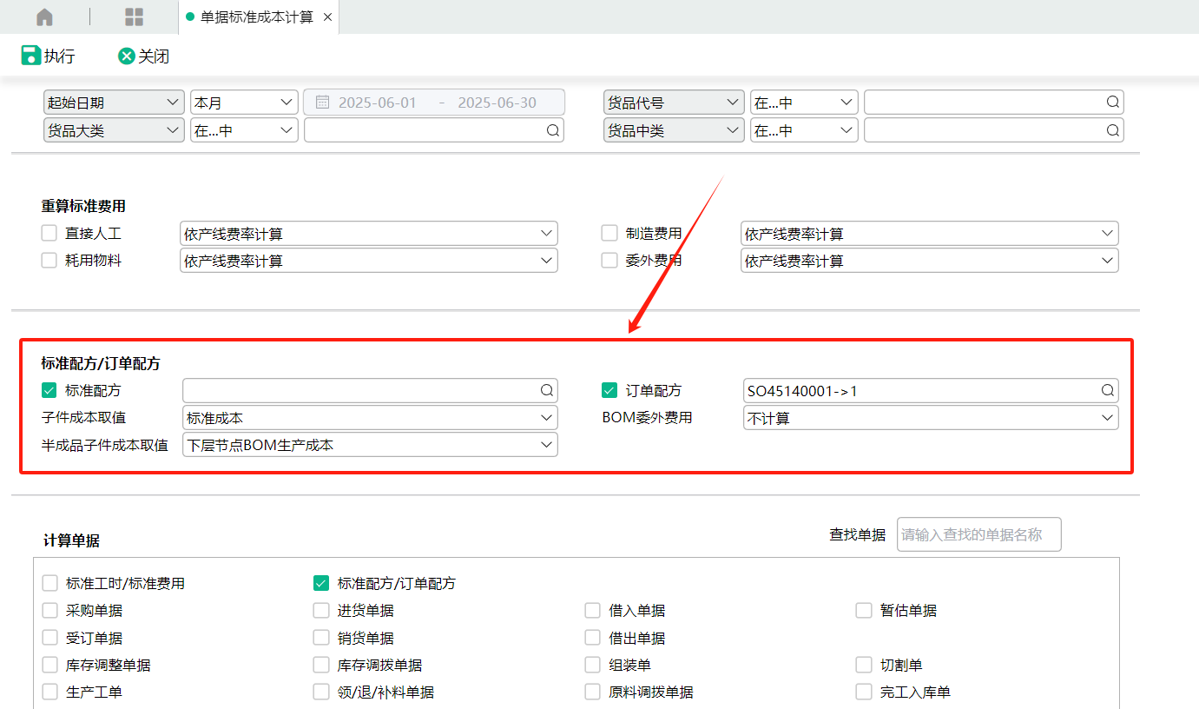Uncheck the 订单配方 checkbox
Image resolution: width=1199 pixels, height=709 pixels.
tap(609, 390)
